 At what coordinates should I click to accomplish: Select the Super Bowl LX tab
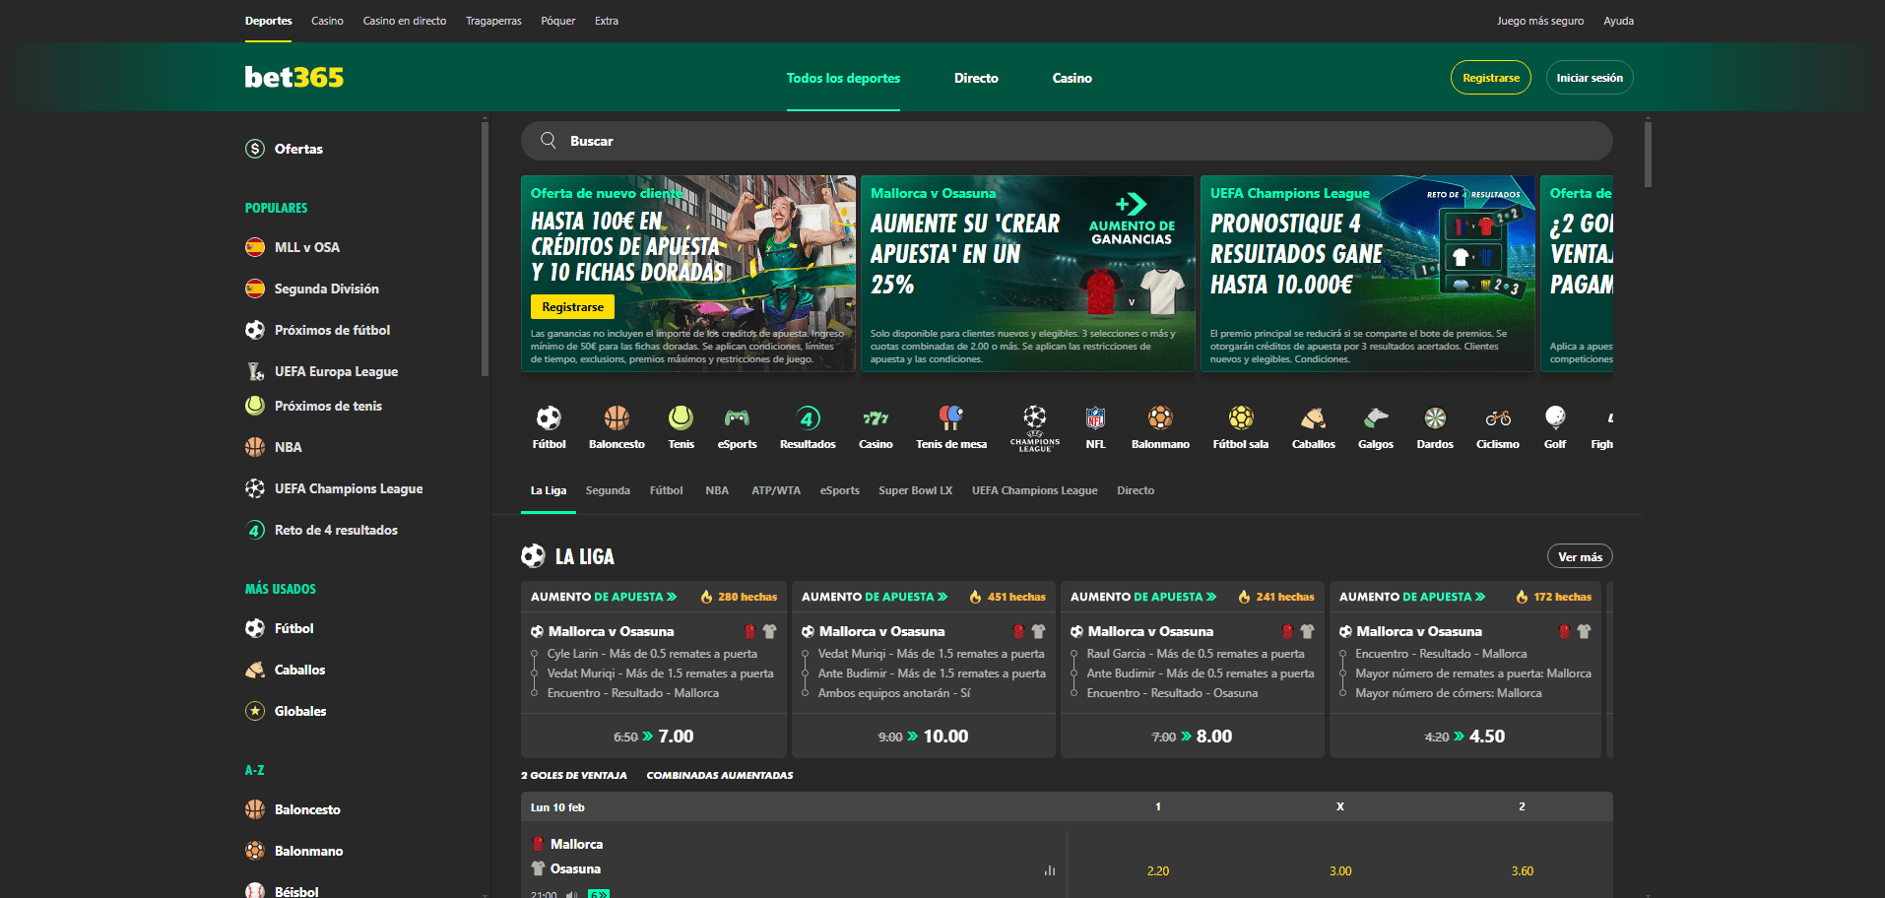click(x=915, y=490)
